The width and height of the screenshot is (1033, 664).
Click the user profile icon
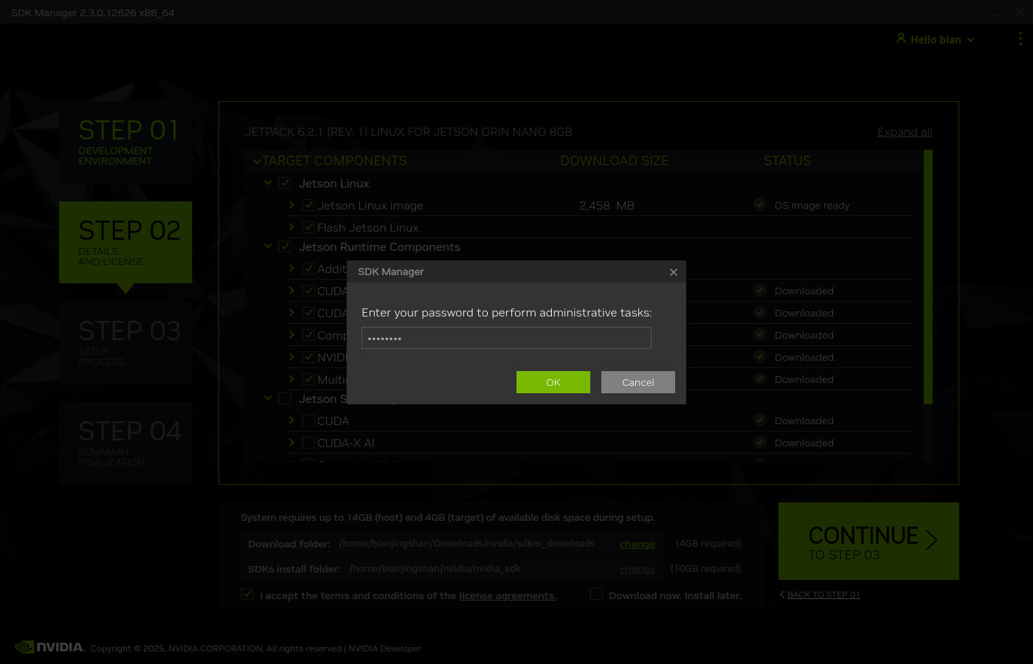(x=901, y=38)
